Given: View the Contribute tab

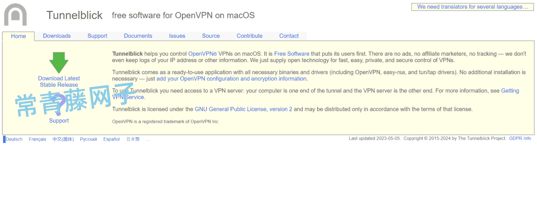Looking at the screenshot, I should click(249, 36).
